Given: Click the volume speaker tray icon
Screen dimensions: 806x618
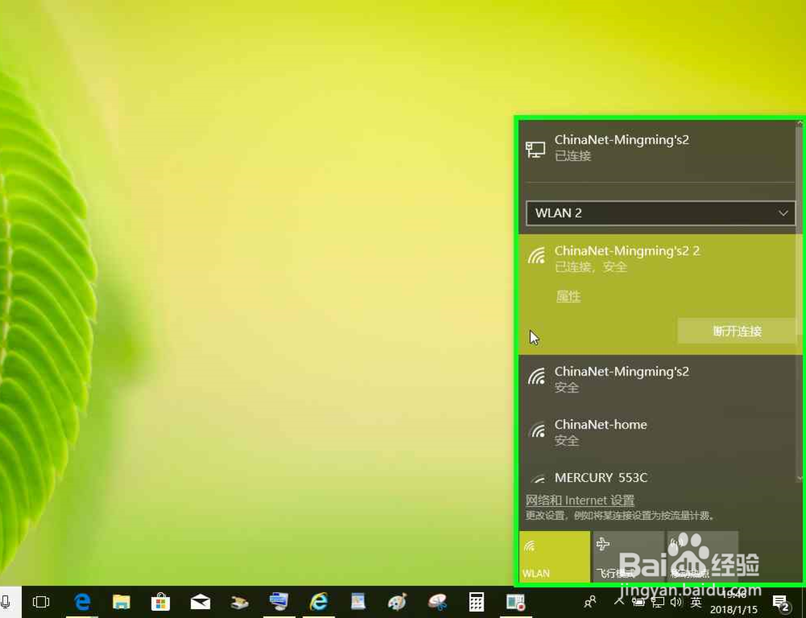Looking at the screenshot, I should coord(676,602).
